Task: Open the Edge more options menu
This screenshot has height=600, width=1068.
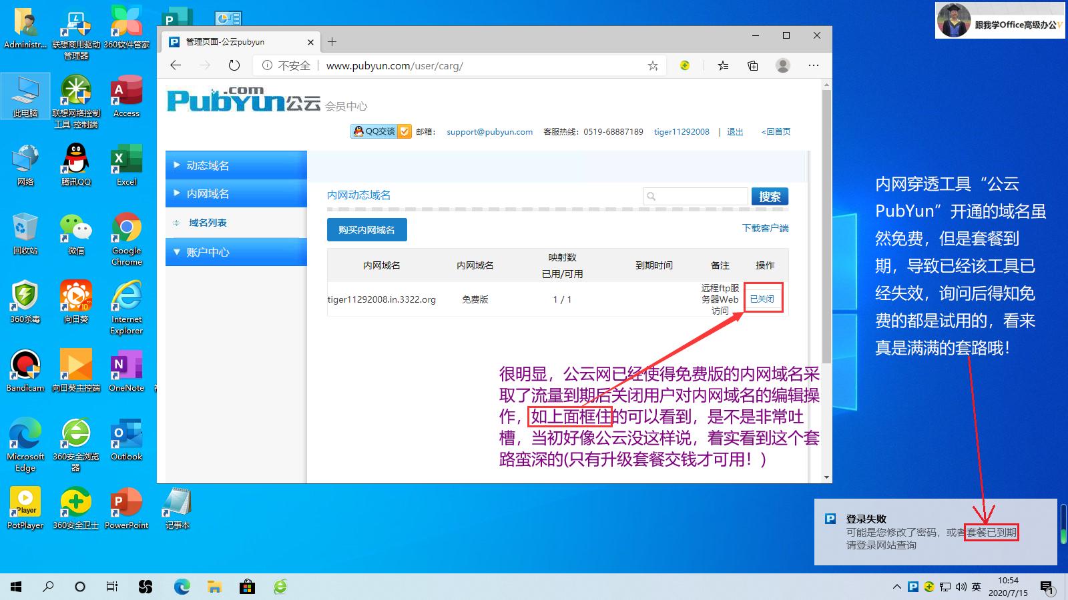Action: (814, 65)
